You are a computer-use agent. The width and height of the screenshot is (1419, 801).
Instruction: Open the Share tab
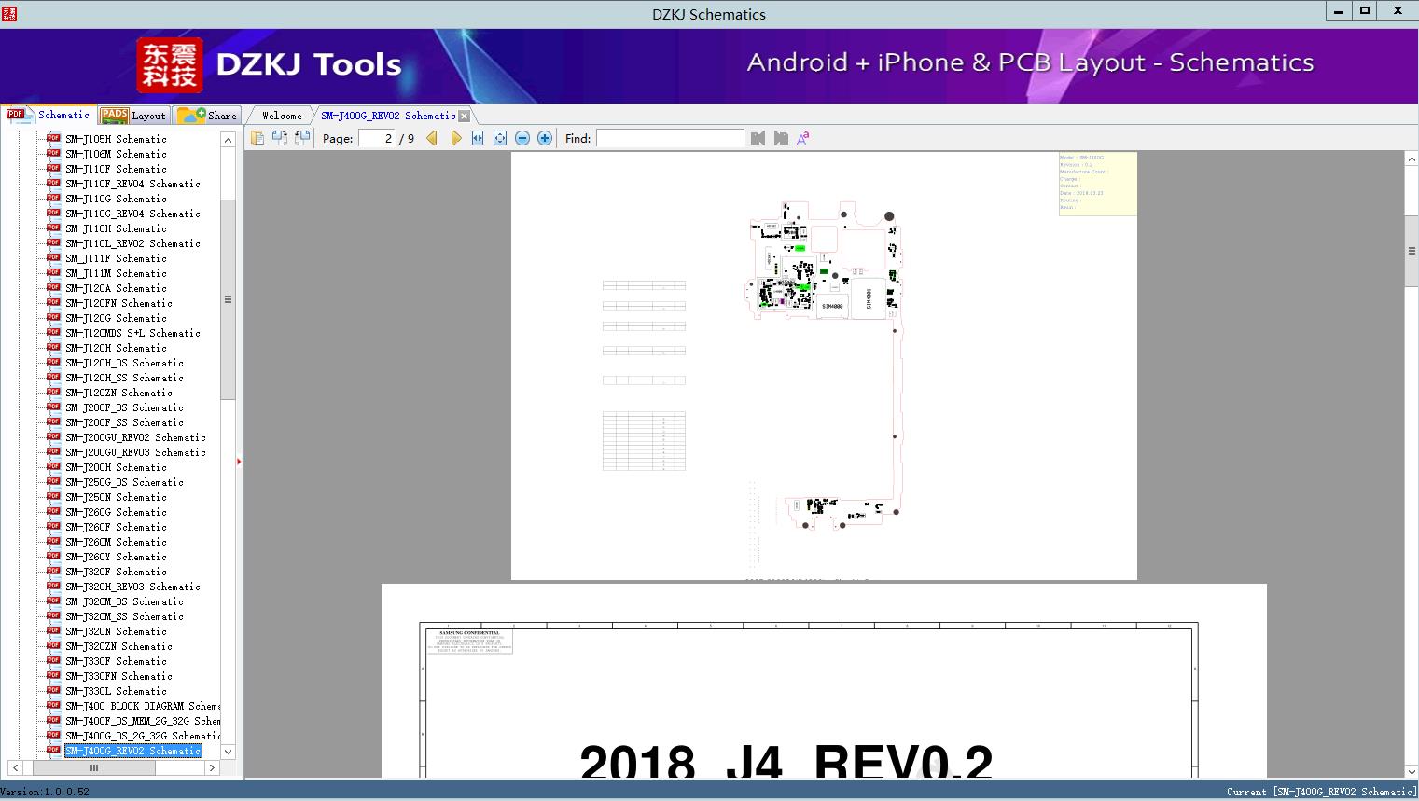click(x=207, y=116)
